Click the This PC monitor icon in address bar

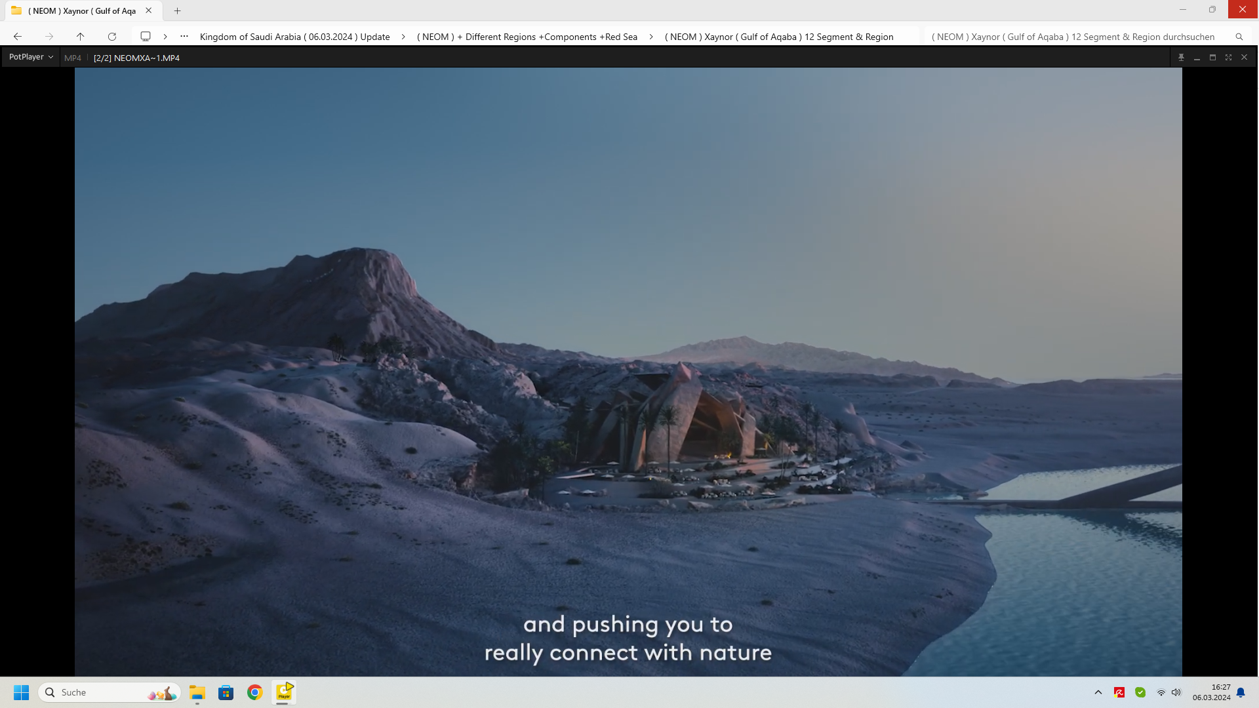(x=146, y=37)
